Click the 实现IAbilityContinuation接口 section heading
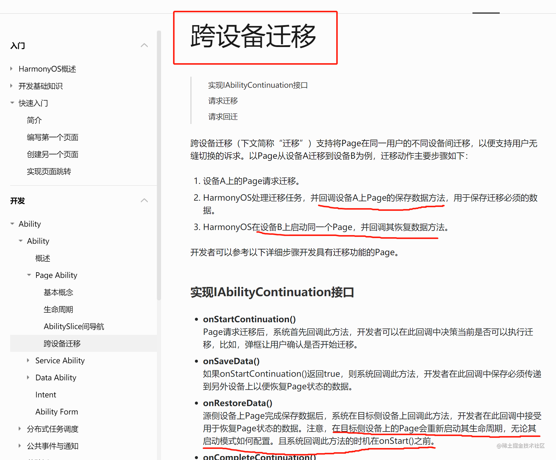 [272, 292]
